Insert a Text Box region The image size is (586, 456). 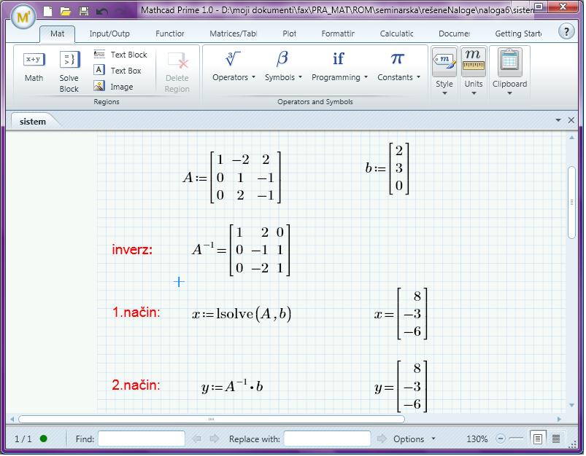[x=118, y=71]
